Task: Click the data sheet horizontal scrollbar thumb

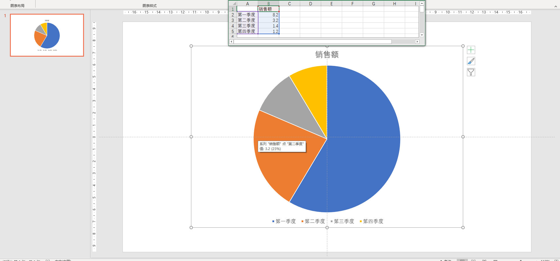Action: click(313, 42)
